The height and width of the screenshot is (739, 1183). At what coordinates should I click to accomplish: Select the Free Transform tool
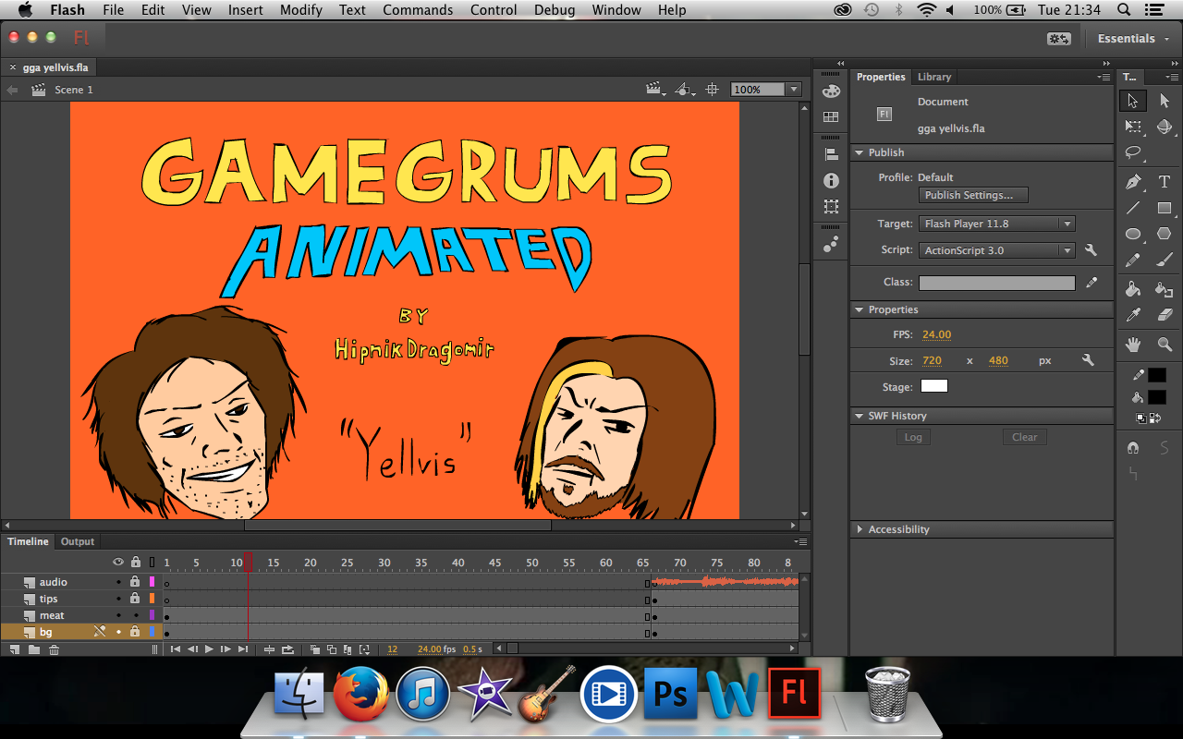[1133, 127]
